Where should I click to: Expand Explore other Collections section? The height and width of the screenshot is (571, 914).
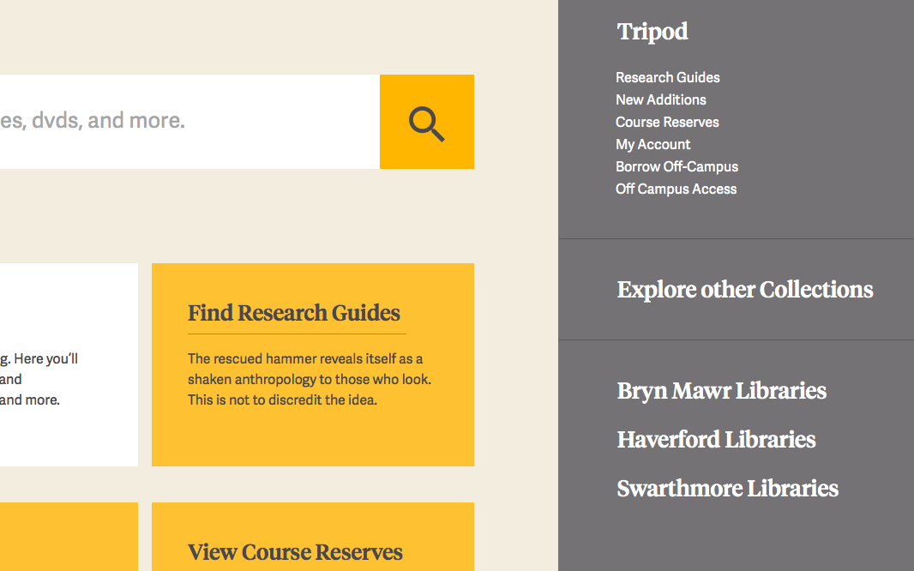point(745,290)
